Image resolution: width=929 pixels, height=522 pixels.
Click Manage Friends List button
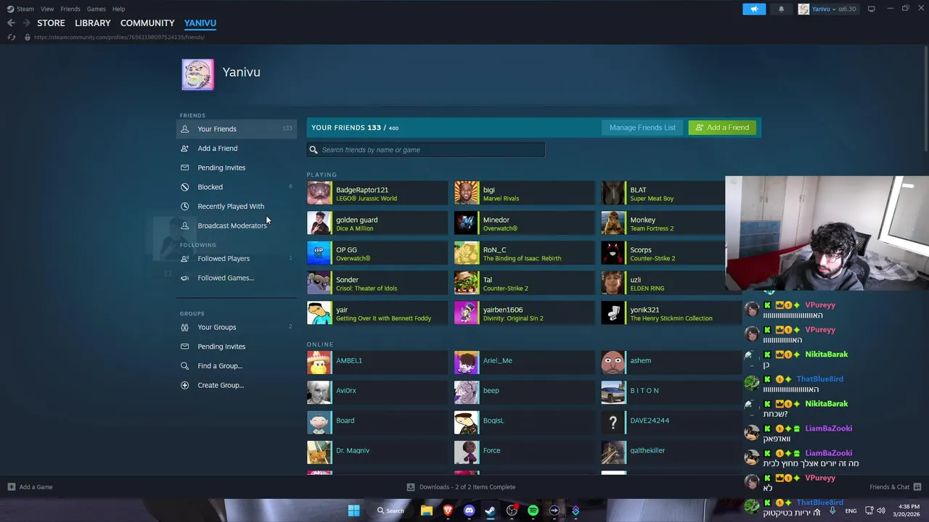coord(642,128)
